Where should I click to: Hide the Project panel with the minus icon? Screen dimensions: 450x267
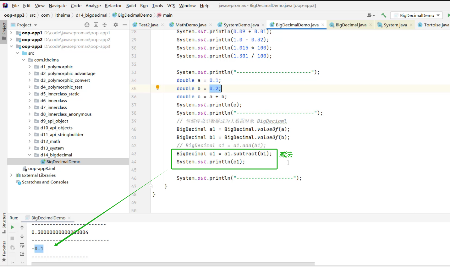click(x=125, y=25)
